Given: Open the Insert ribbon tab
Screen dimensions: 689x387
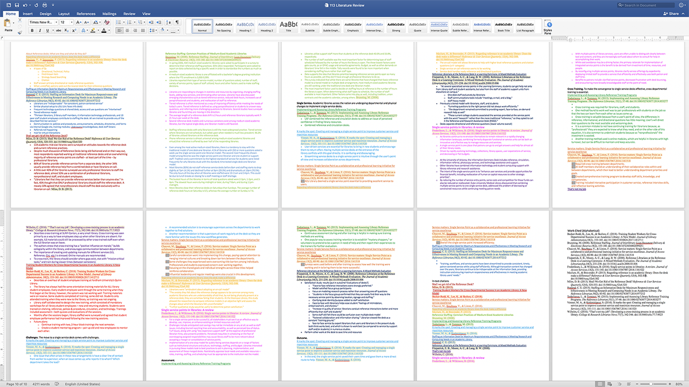Looking at the screenshot, I should point(28,14).
